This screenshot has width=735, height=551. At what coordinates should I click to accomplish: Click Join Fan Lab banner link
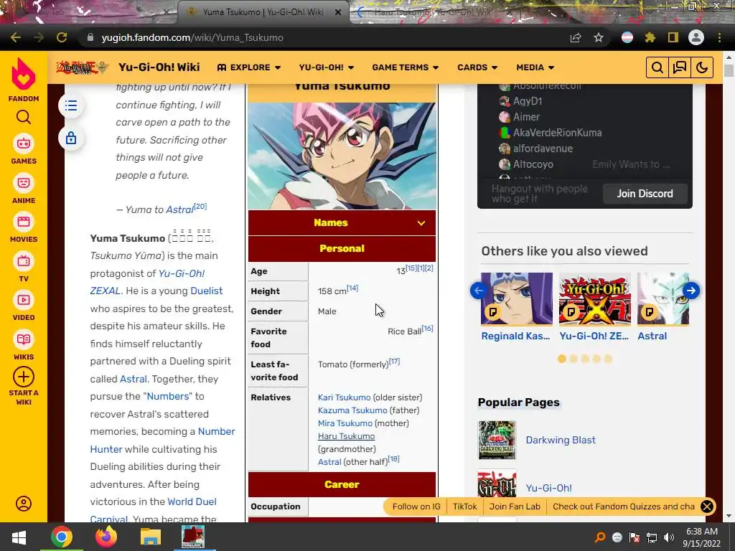pyautogui.click(x=515, y=507)
